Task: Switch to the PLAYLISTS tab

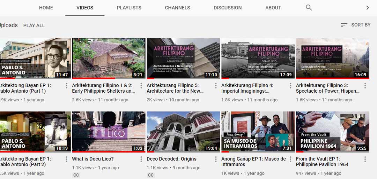Action: (129, 8)
